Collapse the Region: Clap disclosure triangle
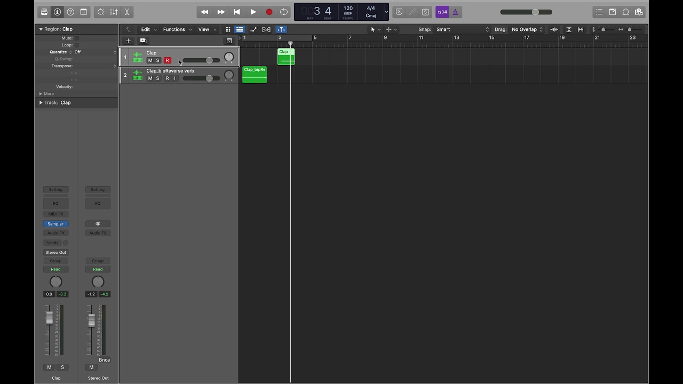Image resolution: width=683 pixels, height=384 pixels. pos(41,29)
